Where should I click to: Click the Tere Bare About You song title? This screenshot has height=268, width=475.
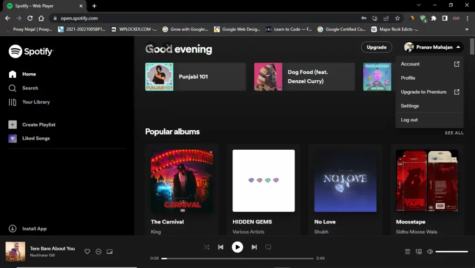pyautogui.click(x=52, y=249)
